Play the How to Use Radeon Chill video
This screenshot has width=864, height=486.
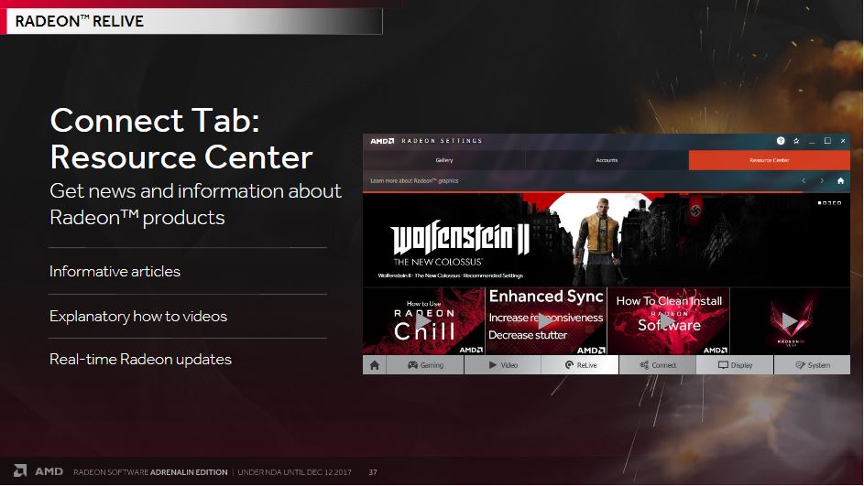click(x=423, y=321)
